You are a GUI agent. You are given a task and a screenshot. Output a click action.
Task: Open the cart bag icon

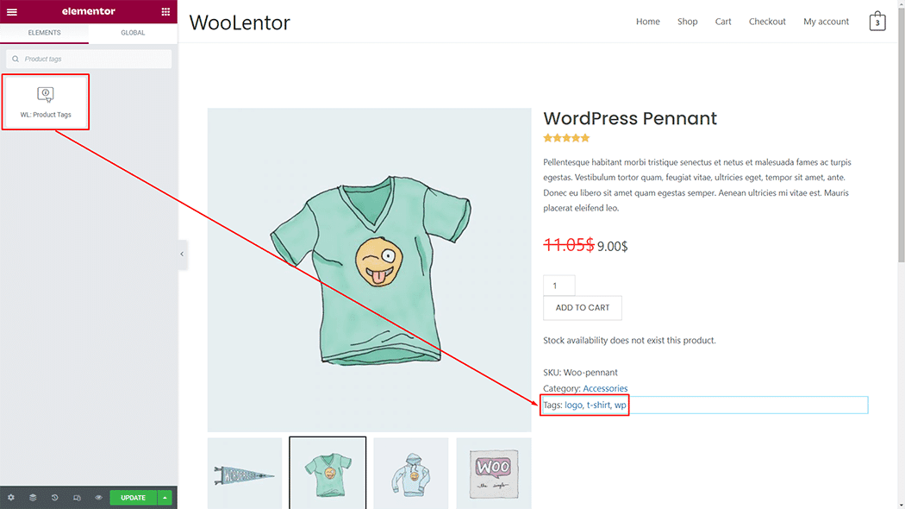point(877,22)
